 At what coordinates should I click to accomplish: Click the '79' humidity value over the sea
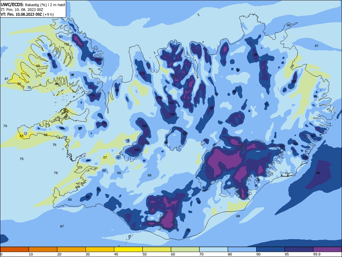pos(5,126)
